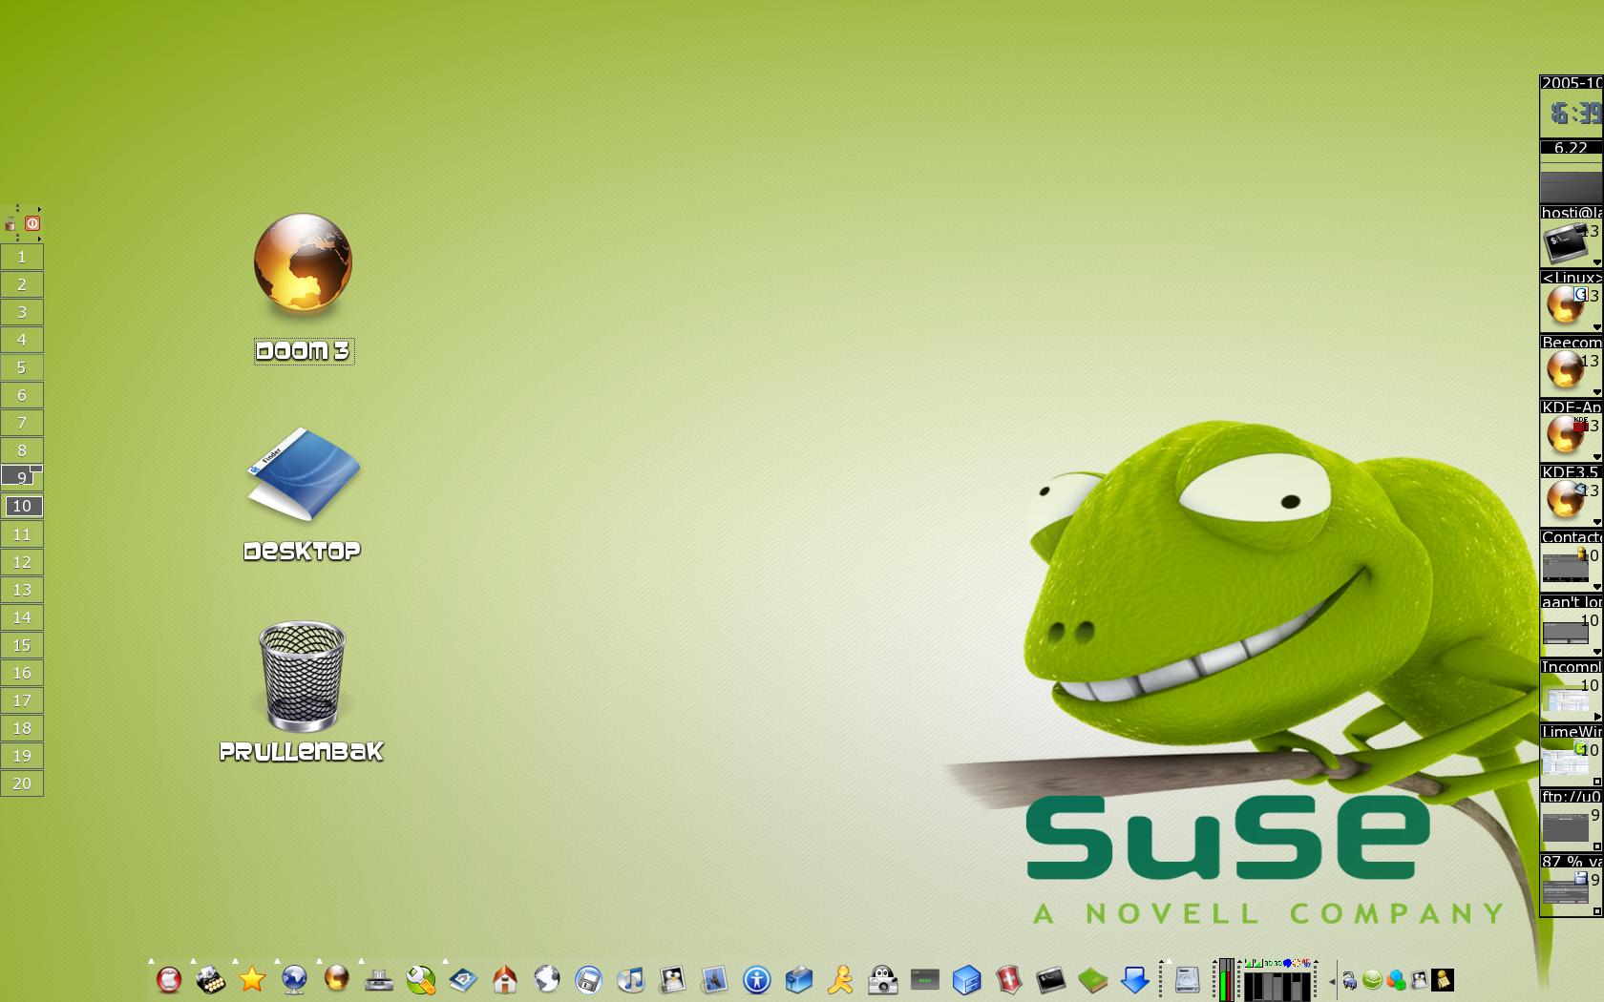Viewport: 1604px width, 1002px height.
Task: Click the red apple menu icon in dock
Action: coord(169,980)
